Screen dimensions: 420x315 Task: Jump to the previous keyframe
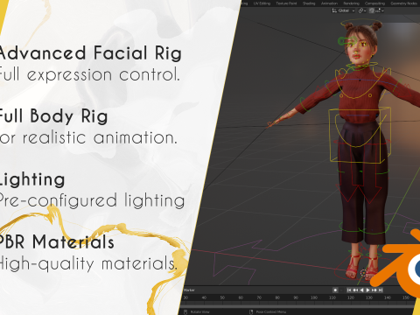(x=355, y=290)
